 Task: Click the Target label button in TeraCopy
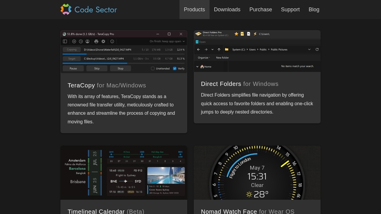[x=72, y=59]
